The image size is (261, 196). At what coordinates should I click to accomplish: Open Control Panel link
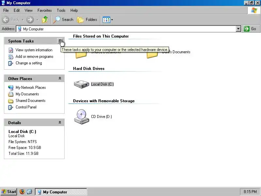[x=26, y=107]
